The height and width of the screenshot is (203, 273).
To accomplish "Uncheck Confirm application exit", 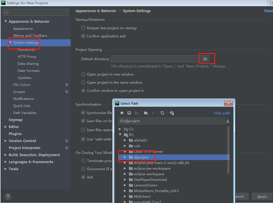I will [83, 36].
